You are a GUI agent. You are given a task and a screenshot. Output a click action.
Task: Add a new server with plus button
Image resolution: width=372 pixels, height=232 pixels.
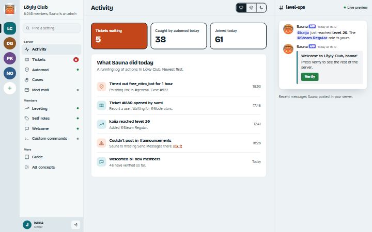coord(10,88)
